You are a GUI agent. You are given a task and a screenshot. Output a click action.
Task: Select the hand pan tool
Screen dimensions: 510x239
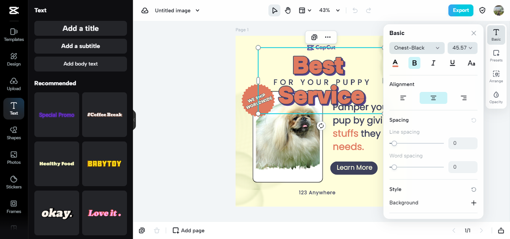click(x=288, y=10)
